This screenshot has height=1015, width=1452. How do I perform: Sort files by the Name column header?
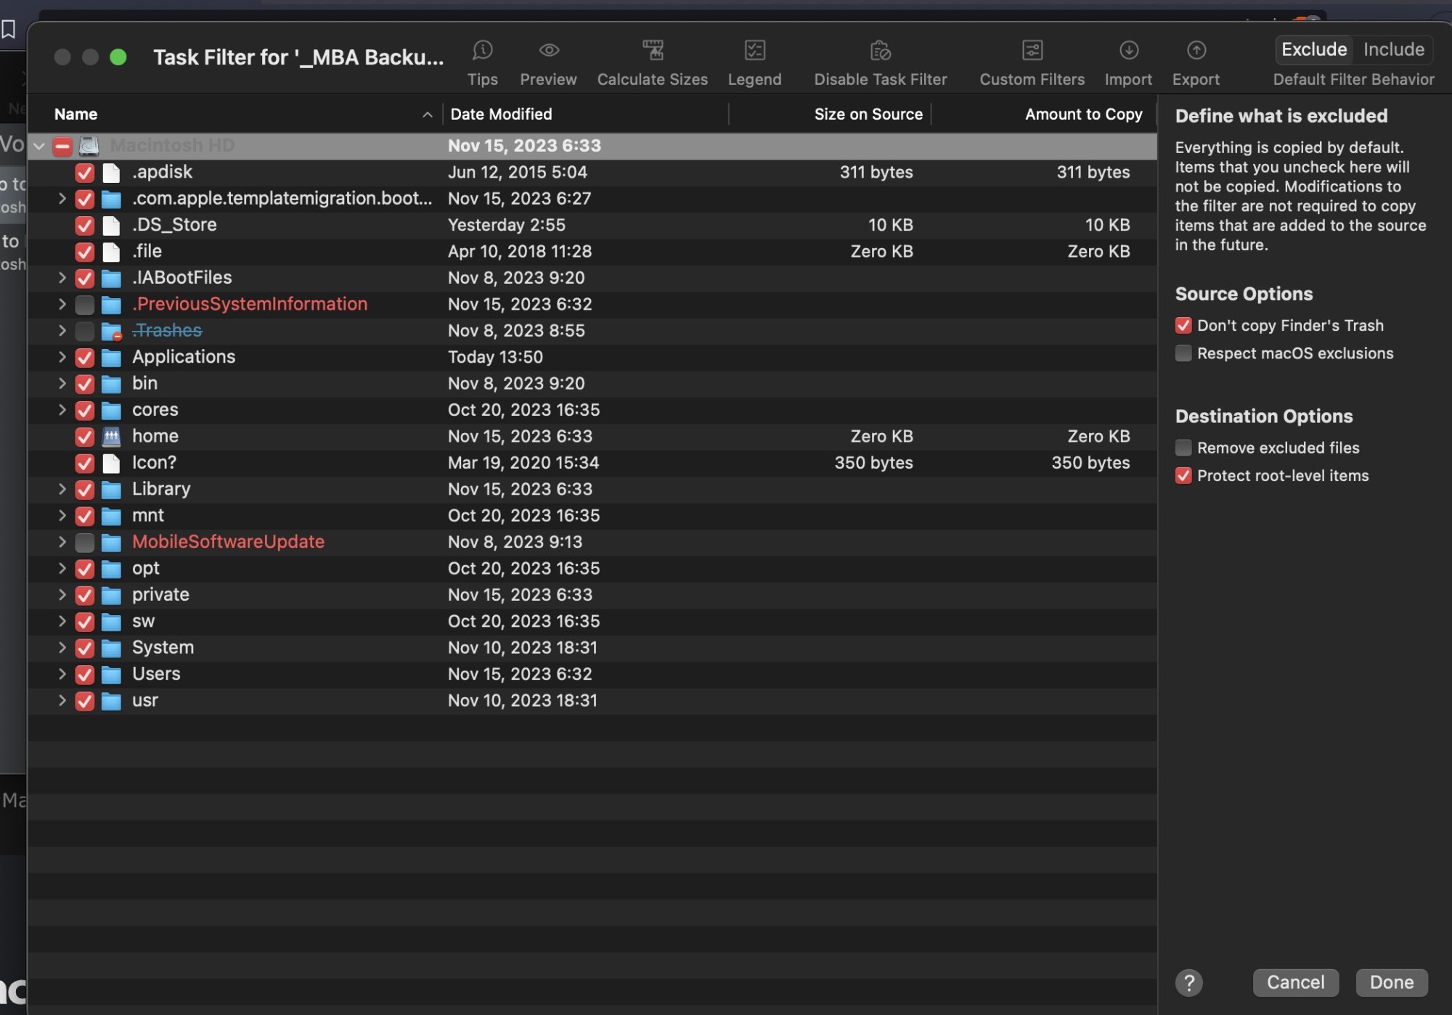(76, 114)
